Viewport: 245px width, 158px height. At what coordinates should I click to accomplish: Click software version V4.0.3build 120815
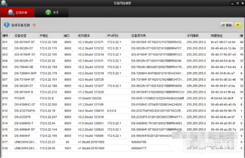91,111
